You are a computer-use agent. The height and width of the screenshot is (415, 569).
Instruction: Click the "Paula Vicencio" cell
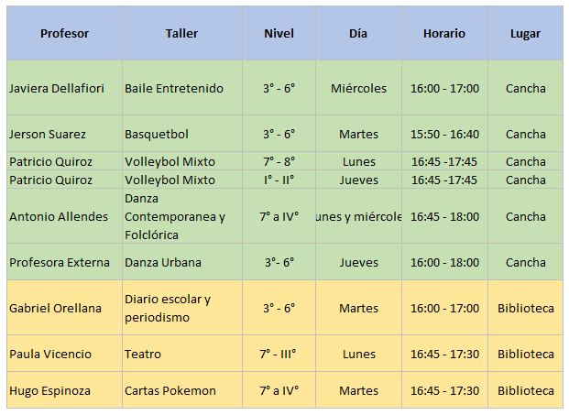coord(51,355)
